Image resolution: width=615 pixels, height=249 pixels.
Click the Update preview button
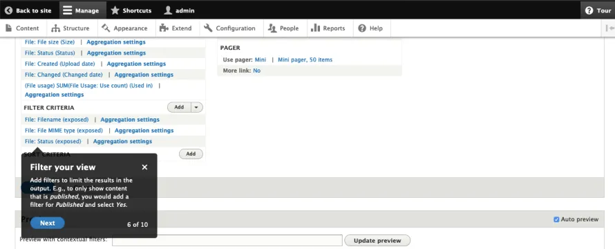tap(377, 241)
